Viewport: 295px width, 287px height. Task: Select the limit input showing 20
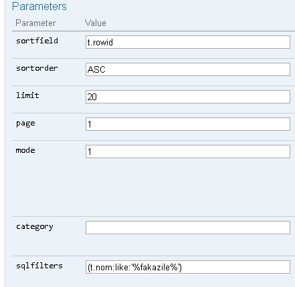pyautogui.click(x=188, y=97)
